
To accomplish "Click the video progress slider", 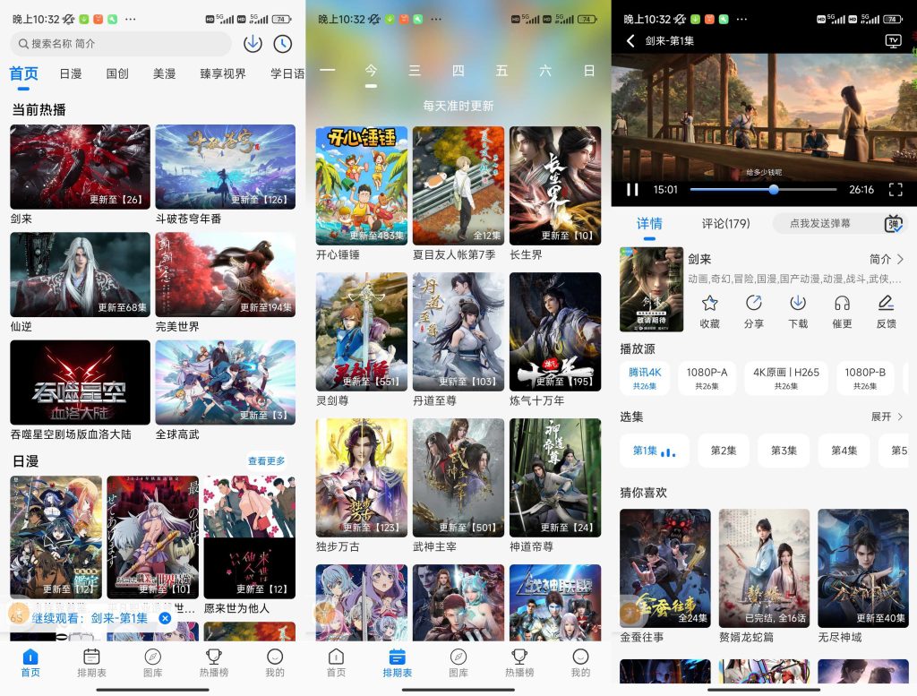I will point(763,190).
